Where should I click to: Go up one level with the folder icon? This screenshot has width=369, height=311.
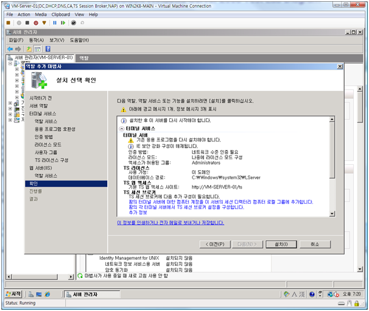(29, 49)
